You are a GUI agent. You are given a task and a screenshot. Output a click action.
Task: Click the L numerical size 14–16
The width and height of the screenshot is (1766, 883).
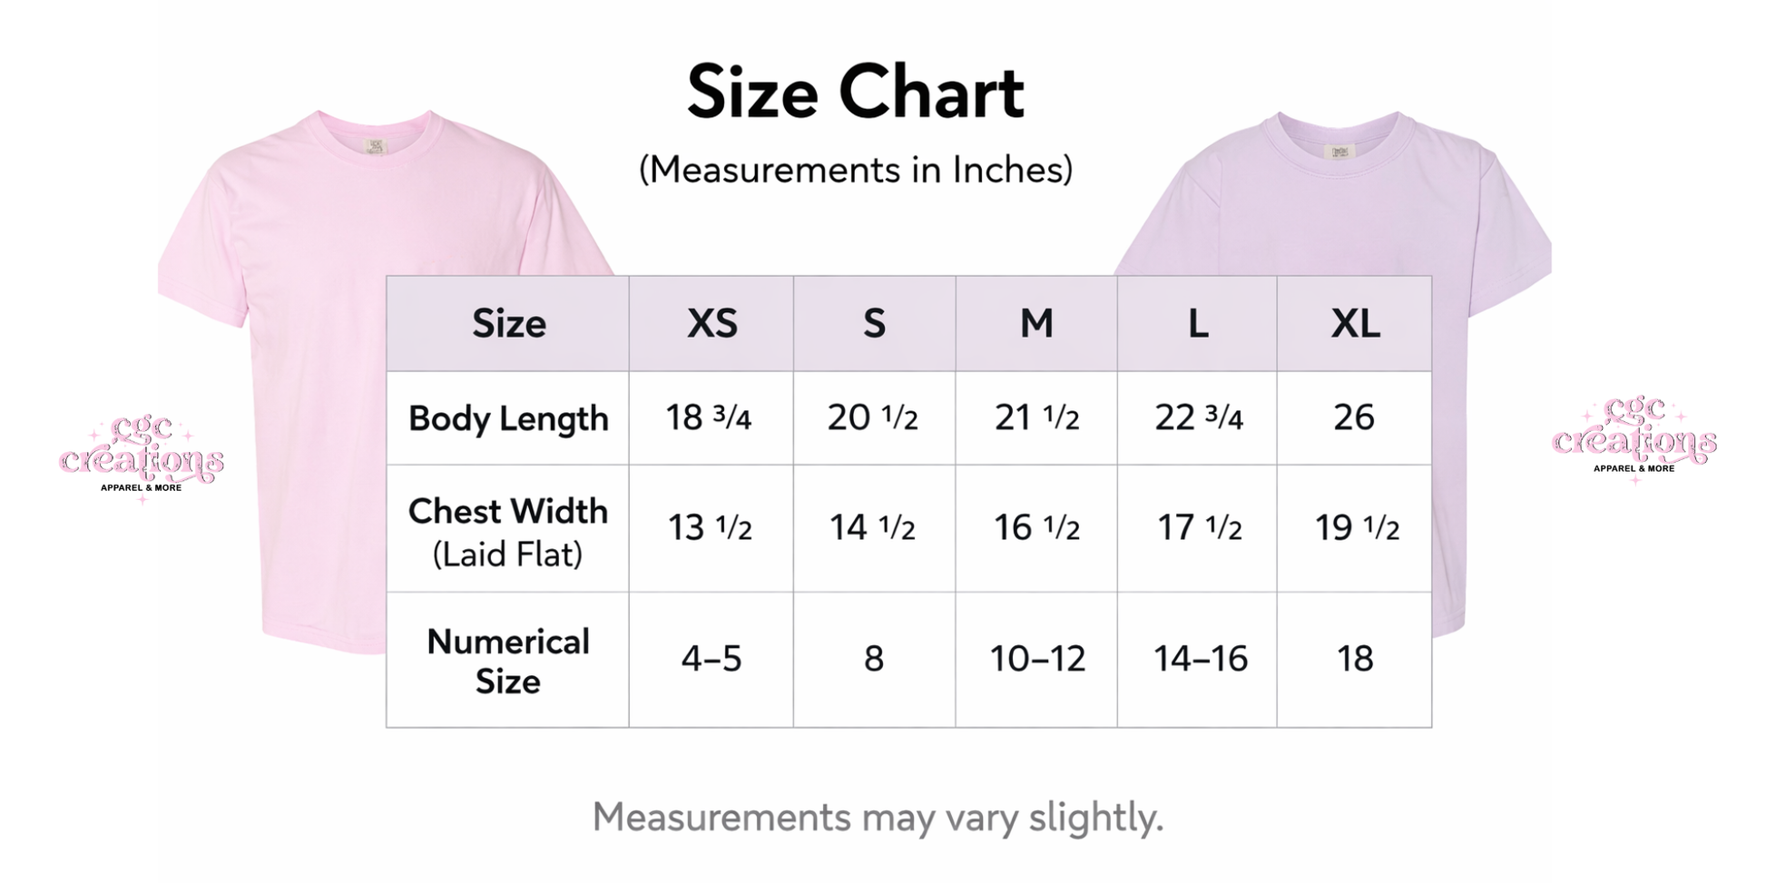1200,659
